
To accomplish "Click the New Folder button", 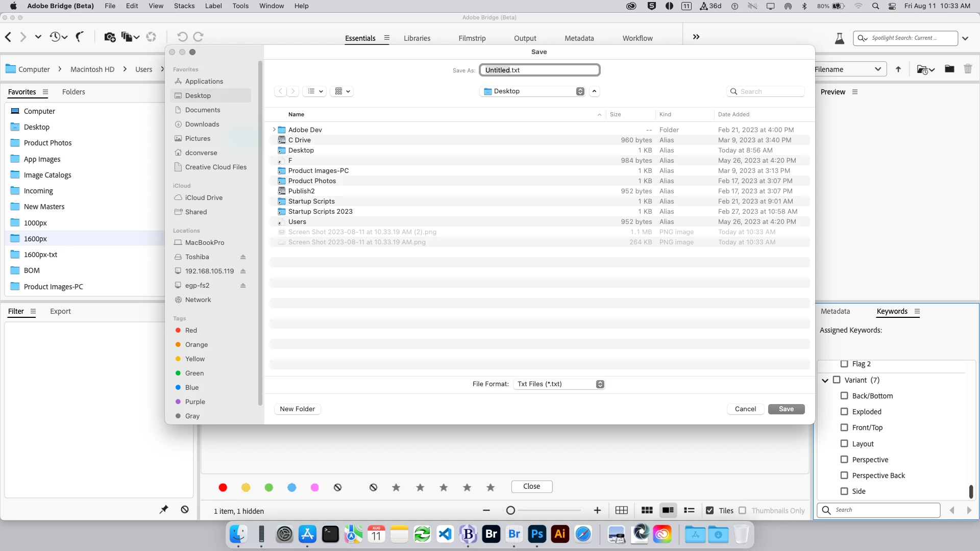I will point(297,409).
